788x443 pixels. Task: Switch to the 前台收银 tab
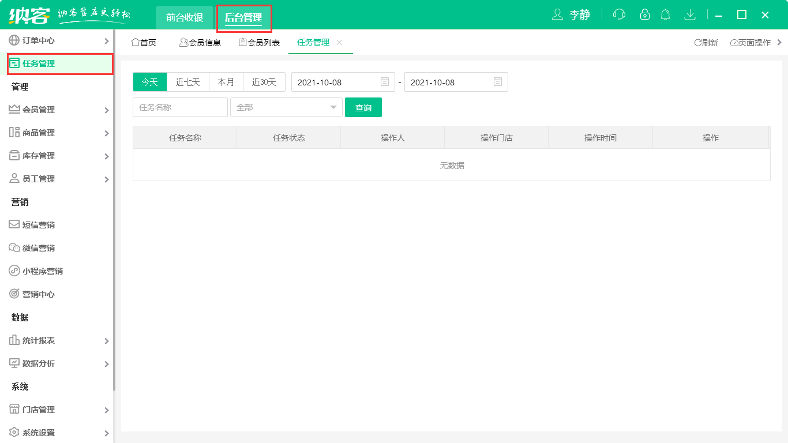183,17
